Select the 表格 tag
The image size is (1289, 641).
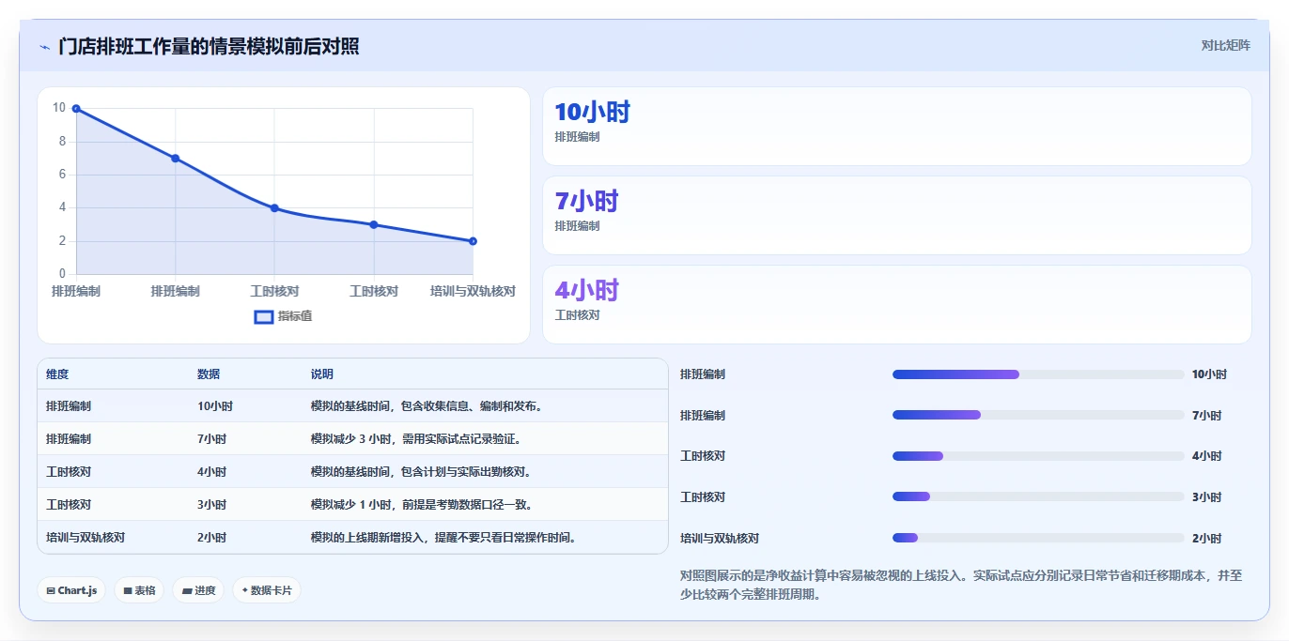139,590
